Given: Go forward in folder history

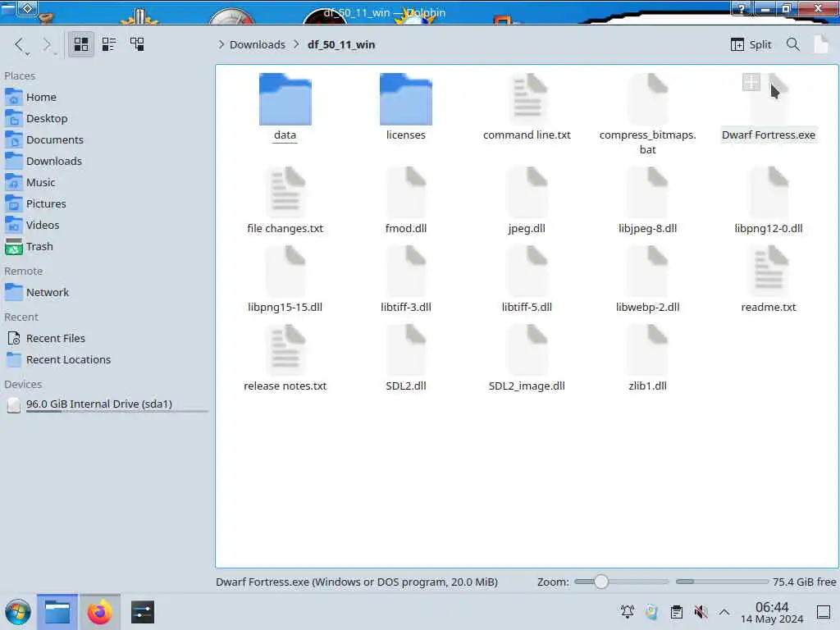Looking at the screenshot, I should coord(47,44).
